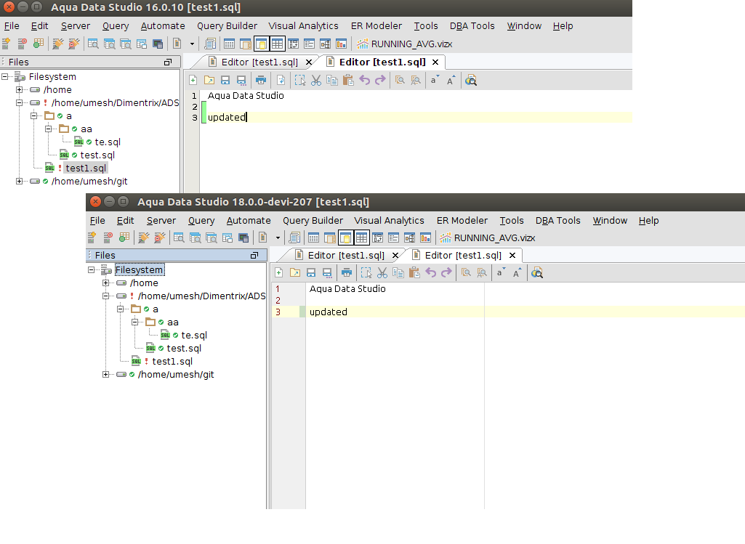
Task: Click Find magnifier icon in 18.0.0 editor toolbar
Action: point(466,272)
